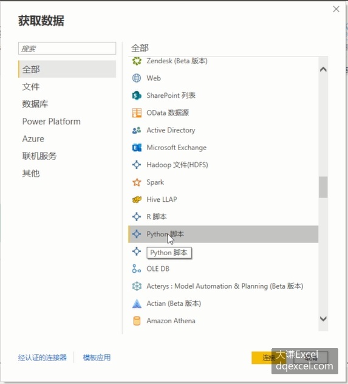Screen dimensions: 348x384
Task: Open the 经认证的连接器 link
Action: click(x=43, y=357)
